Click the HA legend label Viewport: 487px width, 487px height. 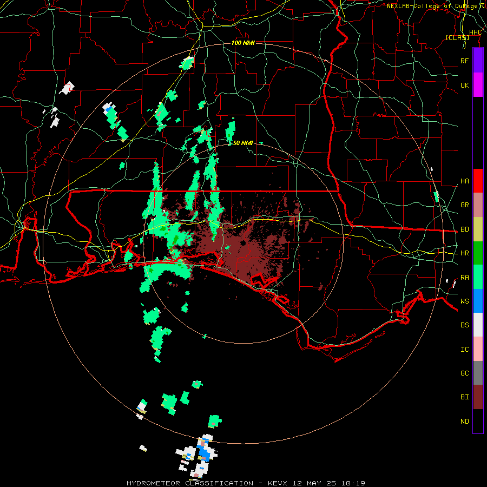pos(464,181)
